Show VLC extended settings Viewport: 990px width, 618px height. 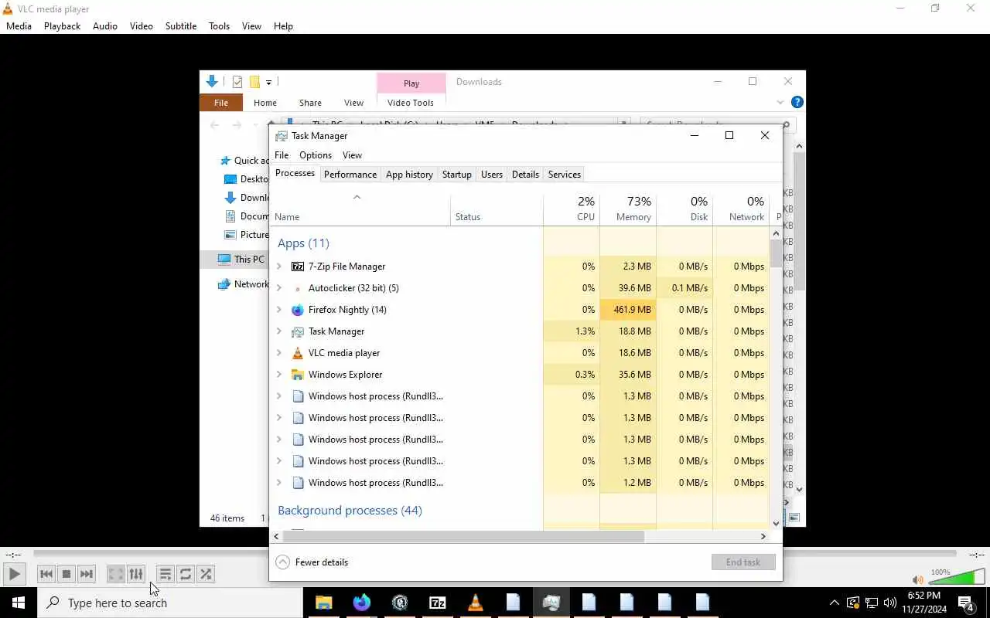tap(136, 574)
